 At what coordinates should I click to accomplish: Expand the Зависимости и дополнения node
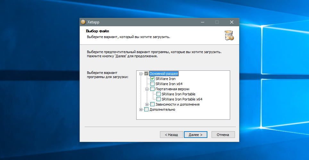pyautogui.click(x=147, y=105)
